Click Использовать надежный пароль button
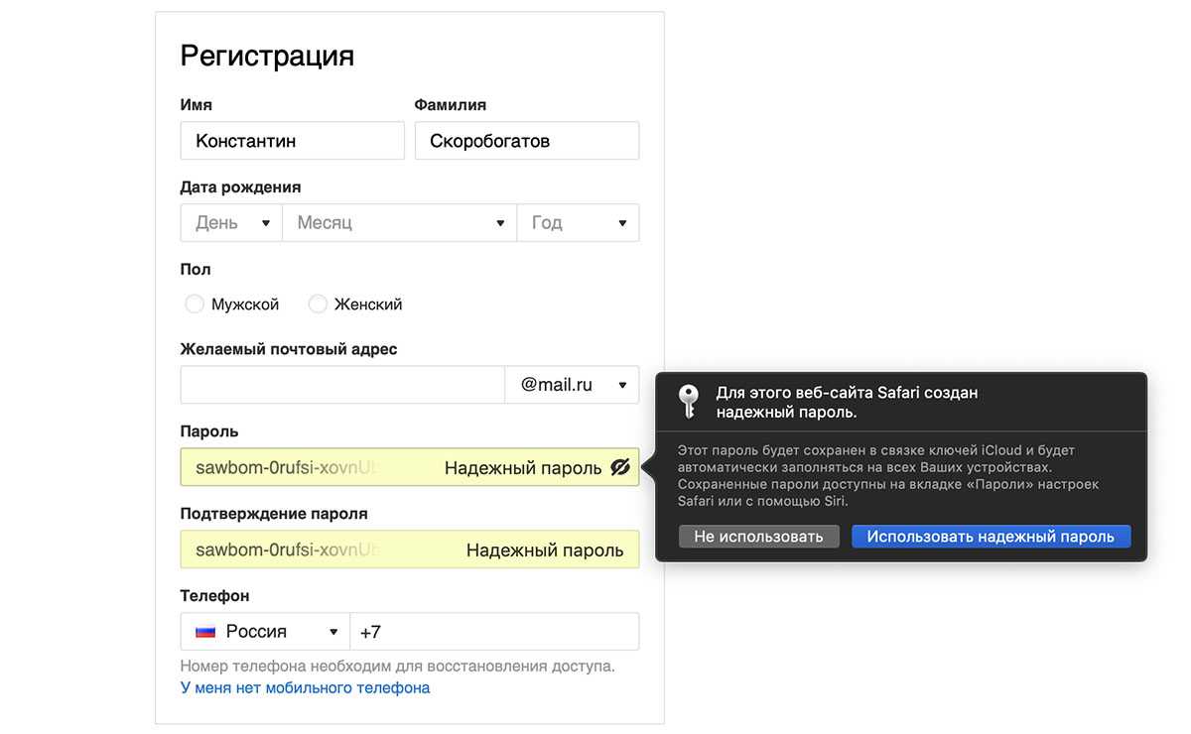This screenshot has width=1191, height=734. 991,537
